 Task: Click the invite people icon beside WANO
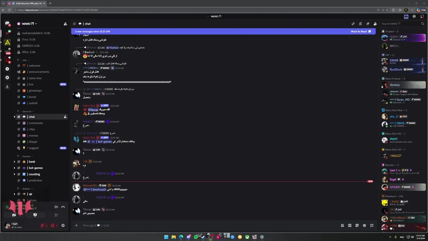click(x=65, y=24)
